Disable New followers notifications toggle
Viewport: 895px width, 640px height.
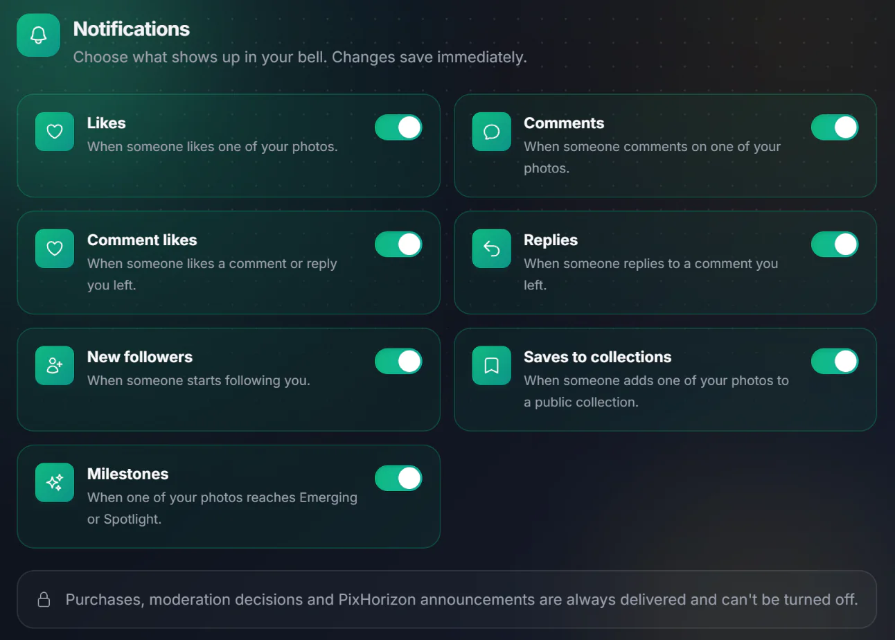tap(398, 362)
